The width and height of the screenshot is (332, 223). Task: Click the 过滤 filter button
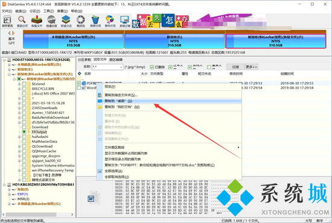tap(235, 67)
